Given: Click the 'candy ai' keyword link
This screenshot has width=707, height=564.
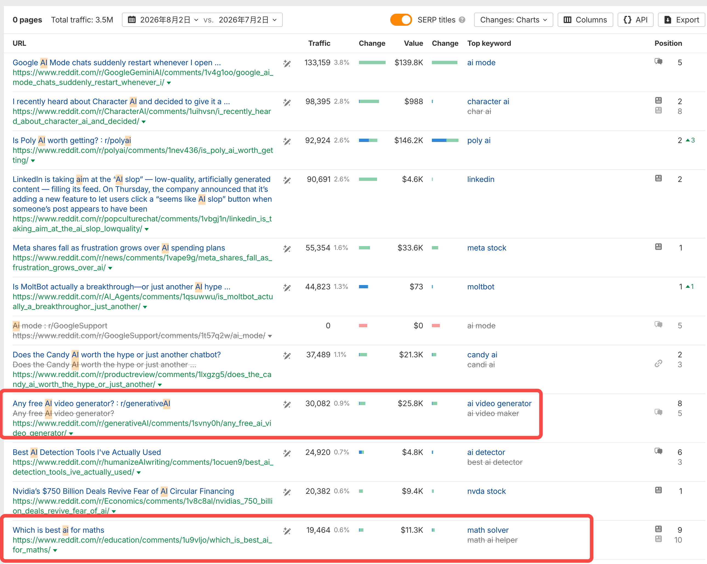Looking at the screenshot, I should [x=482, y=355].
